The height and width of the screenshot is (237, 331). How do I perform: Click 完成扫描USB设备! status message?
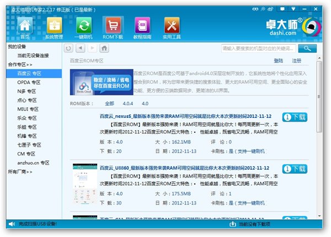pos(38,224)
